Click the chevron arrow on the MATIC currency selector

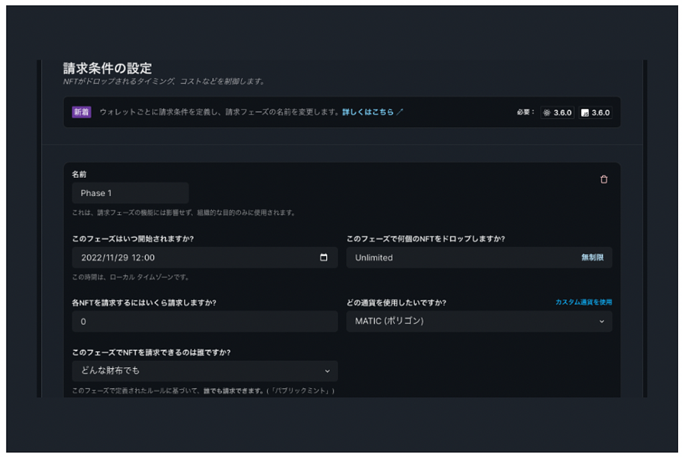(601, 321)
